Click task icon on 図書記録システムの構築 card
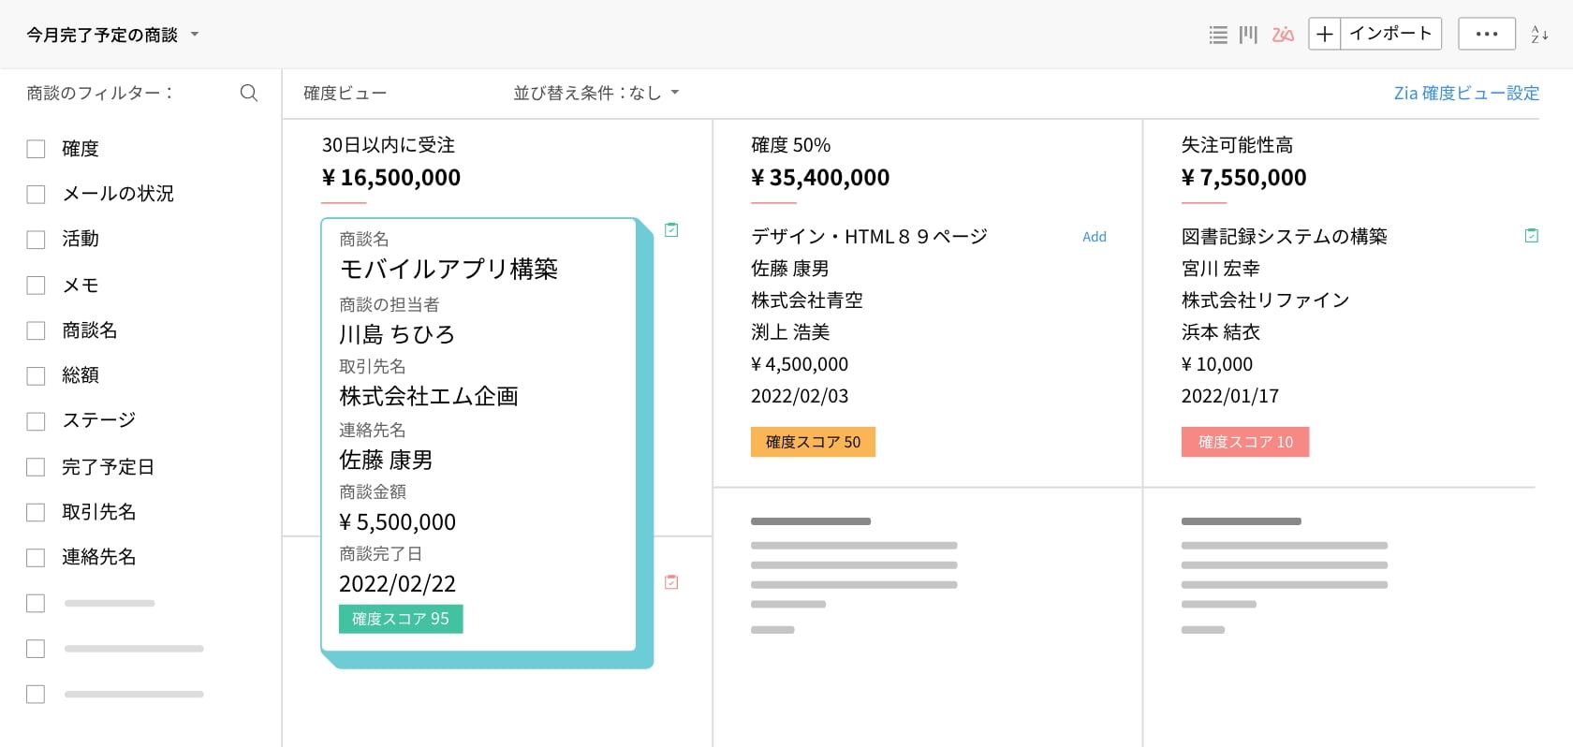 pos(1531,236)
